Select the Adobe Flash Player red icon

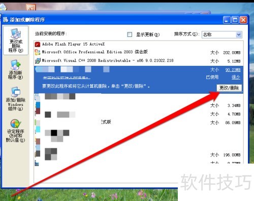pyautogui.click(x=38, y=45)
